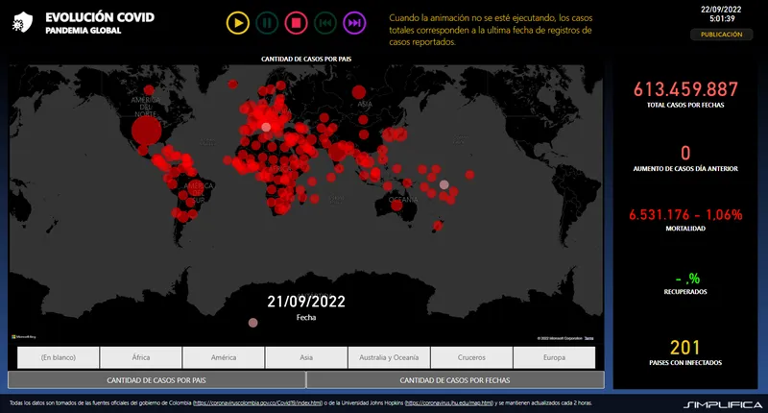
Task: Select the Europa continent filter
Action: tap(554, 357)
